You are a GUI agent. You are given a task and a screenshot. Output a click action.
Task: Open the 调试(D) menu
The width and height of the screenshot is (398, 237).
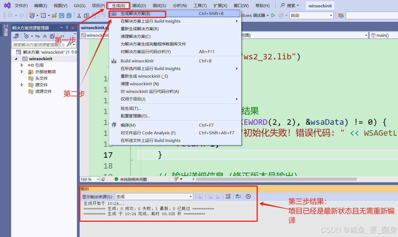[139, 5]
